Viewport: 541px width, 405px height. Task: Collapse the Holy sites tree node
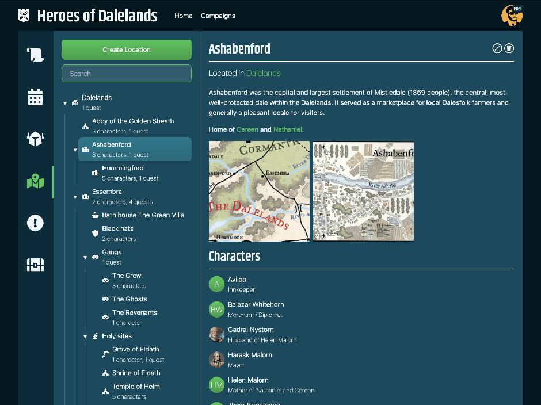[x=86, y=337]
